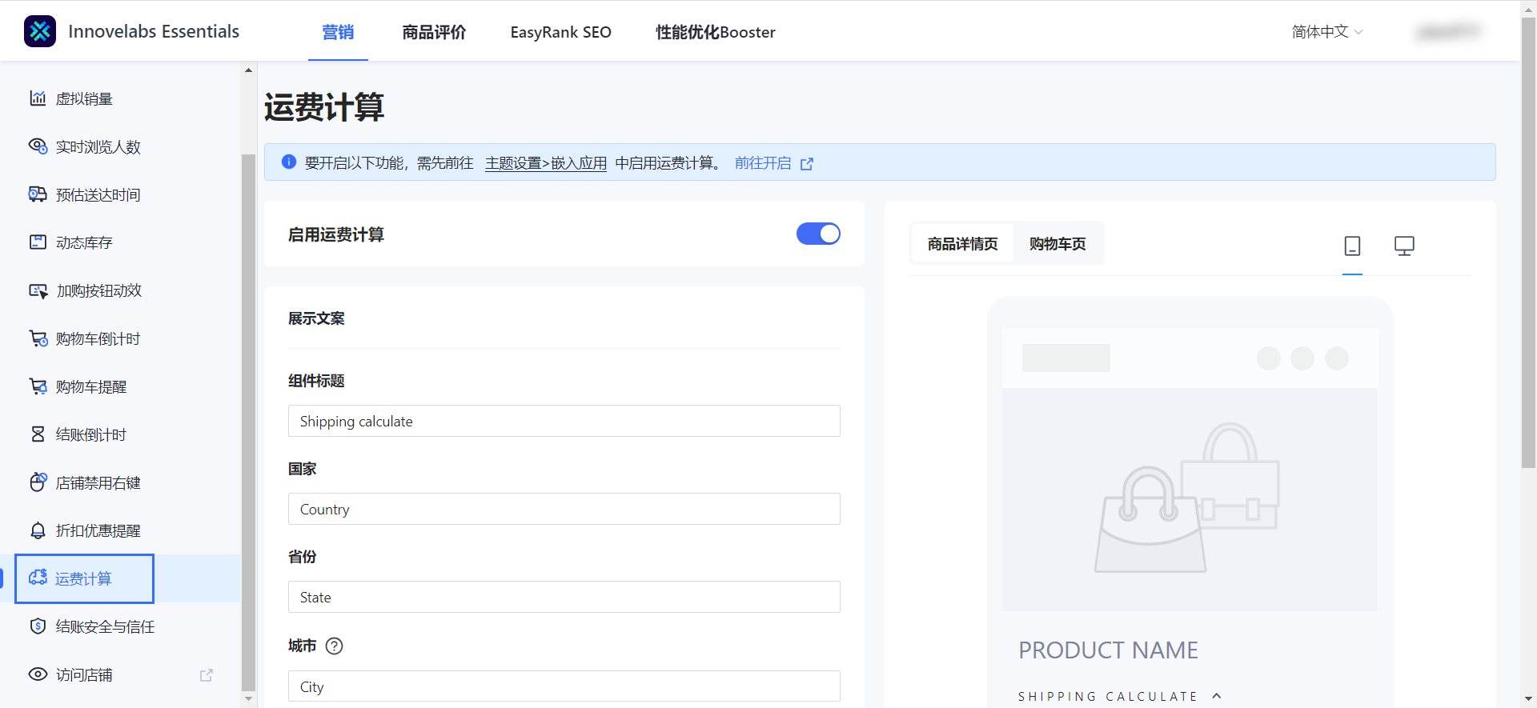Open the EasyRank SEO tab

point(560,32)
